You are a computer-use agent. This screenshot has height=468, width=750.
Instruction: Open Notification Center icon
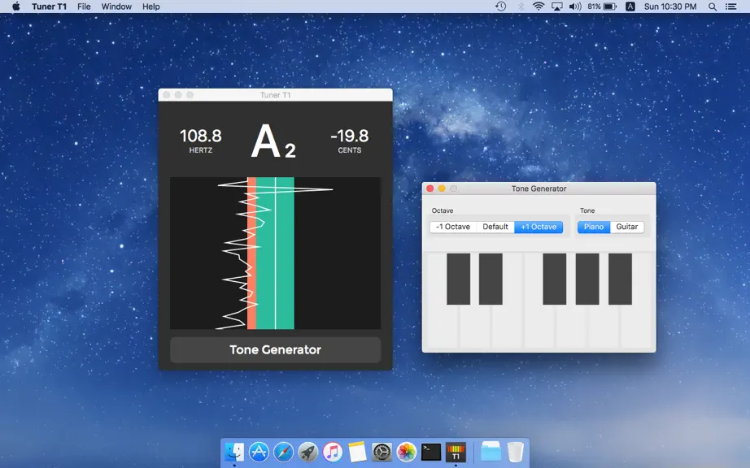[x=730, y=6]
